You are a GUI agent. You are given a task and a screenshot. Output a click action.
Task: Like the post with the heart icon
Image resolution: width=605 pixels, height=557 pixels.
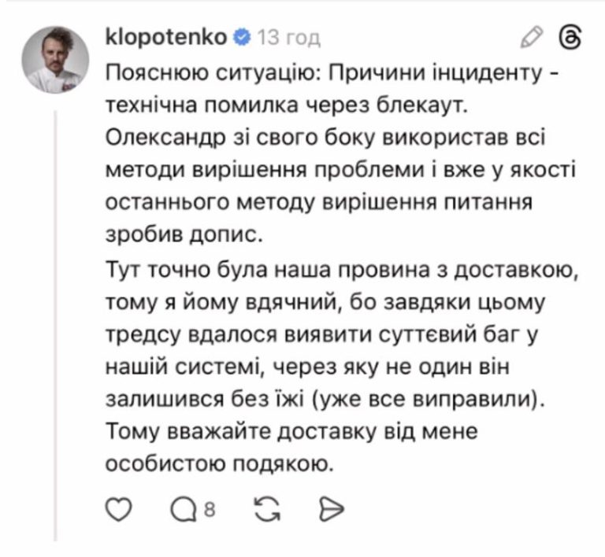117,510
